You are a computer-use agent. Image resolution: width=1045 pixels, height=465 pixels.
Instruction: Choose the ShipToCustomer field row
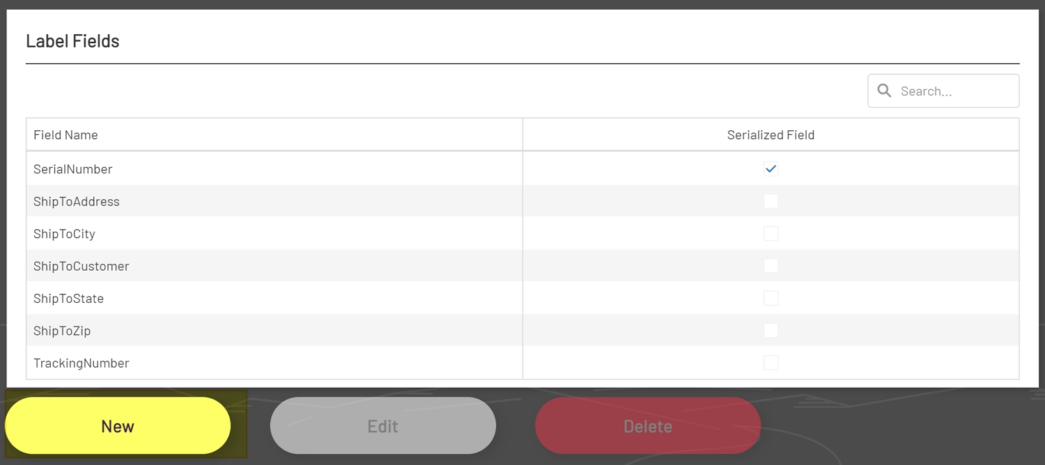tap(82, 267)
